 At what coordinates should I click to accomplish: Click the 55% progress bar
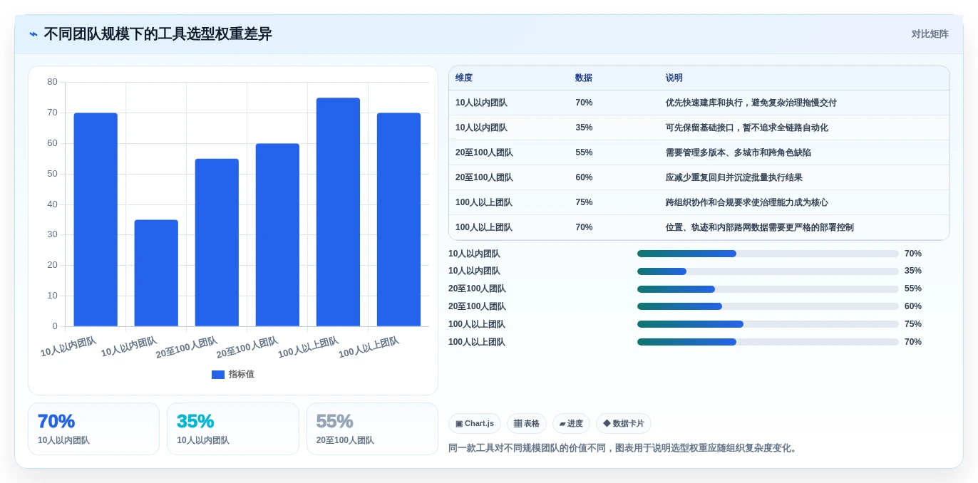pyautogui.click(x=768, y=289)
